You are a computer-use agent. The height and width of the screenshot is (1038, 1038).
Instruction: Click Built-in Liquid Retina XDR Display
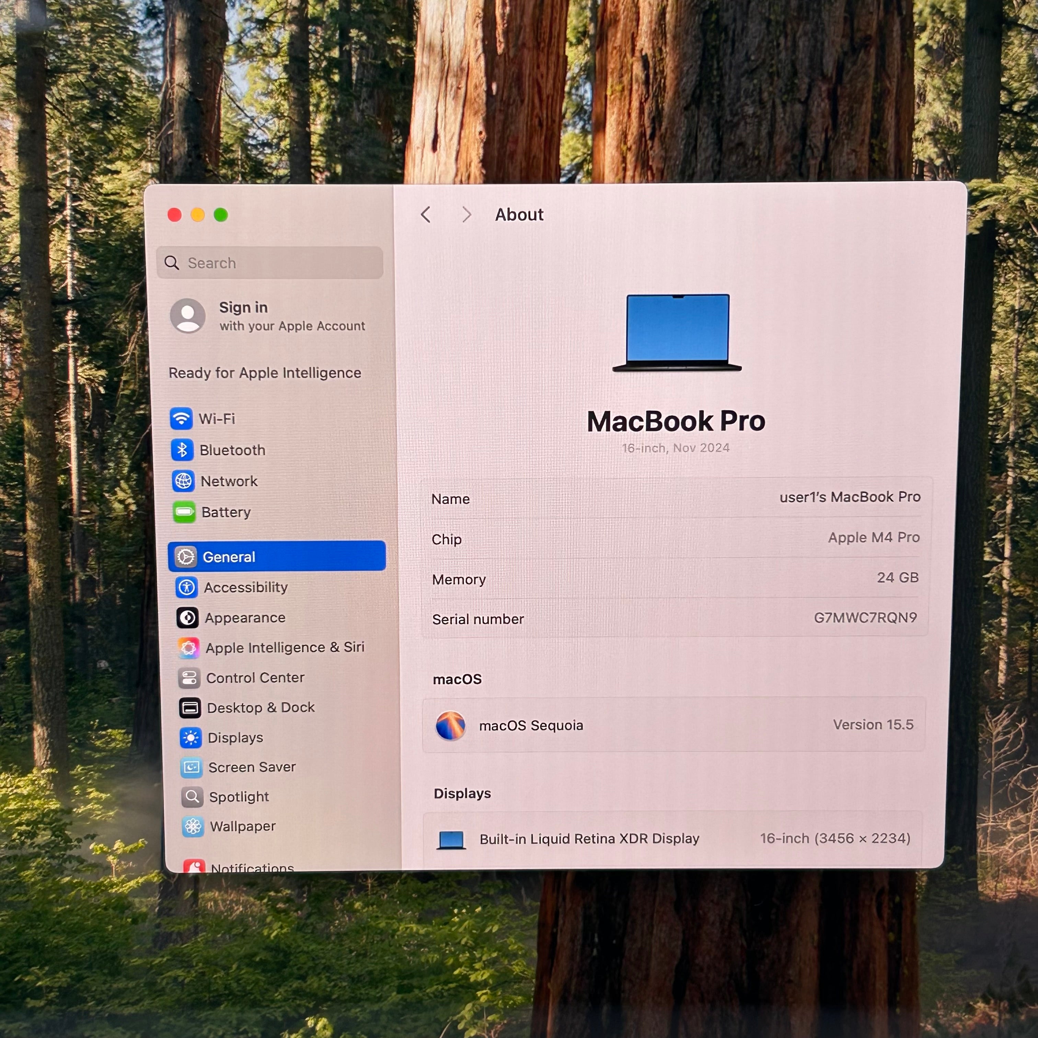tap(589, 839)
